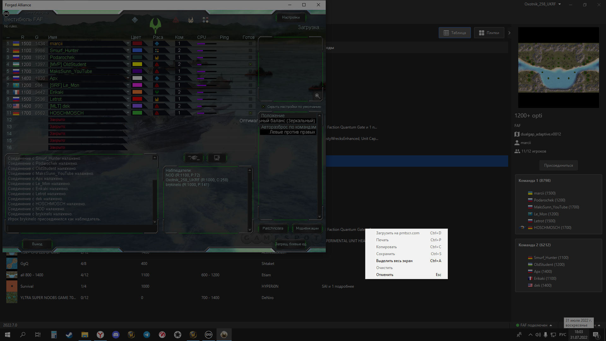606x341 pixels.
Task: Choose 'Отменить' from context menu
Action: pos(406,275)
